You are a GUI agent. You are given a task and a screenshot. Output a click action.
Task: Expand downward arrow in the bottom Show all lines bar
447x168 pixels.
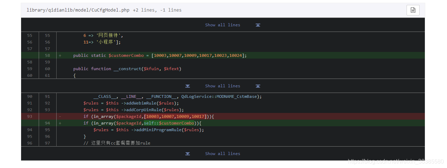pyautogui.click(x=188, y=154)
